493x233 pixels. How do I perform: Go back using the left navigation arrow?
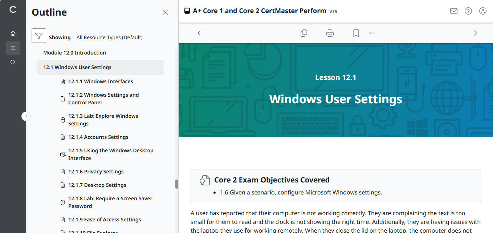[x=199, y=33]
